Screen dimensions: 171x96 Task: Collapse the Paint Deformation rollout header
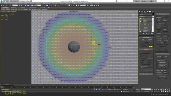click(162, 54)
